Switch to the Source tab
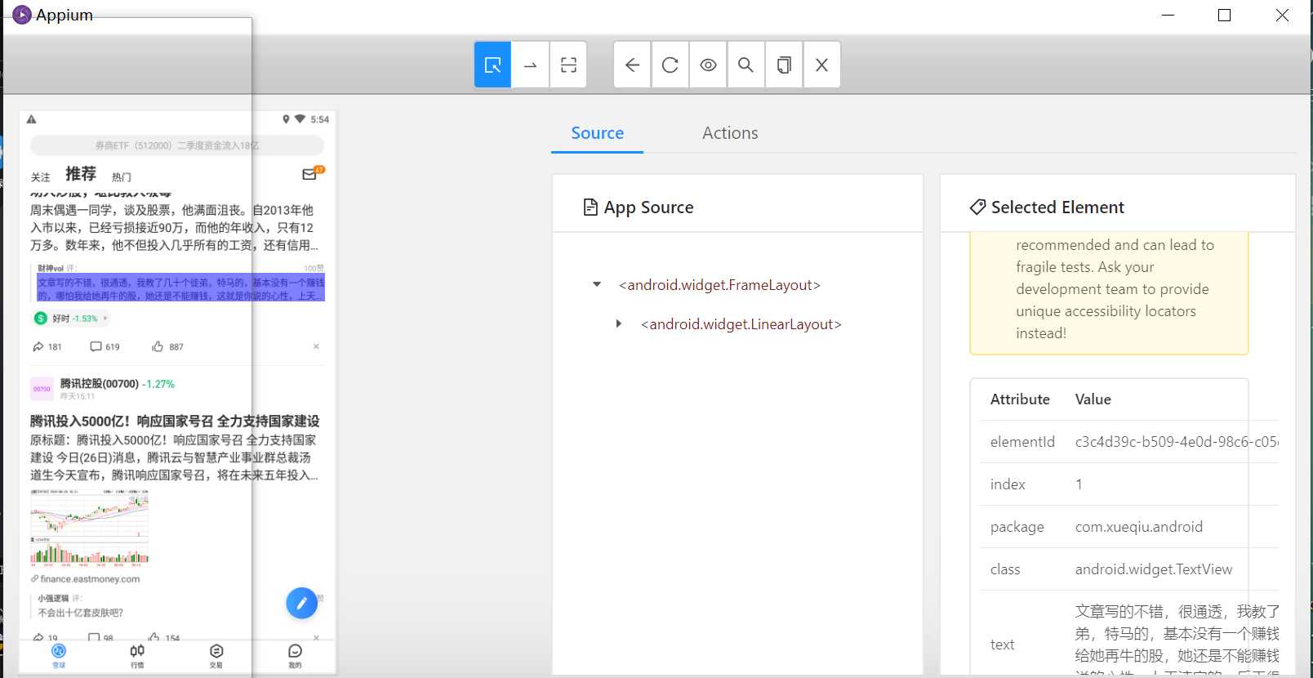 point(597,133)
